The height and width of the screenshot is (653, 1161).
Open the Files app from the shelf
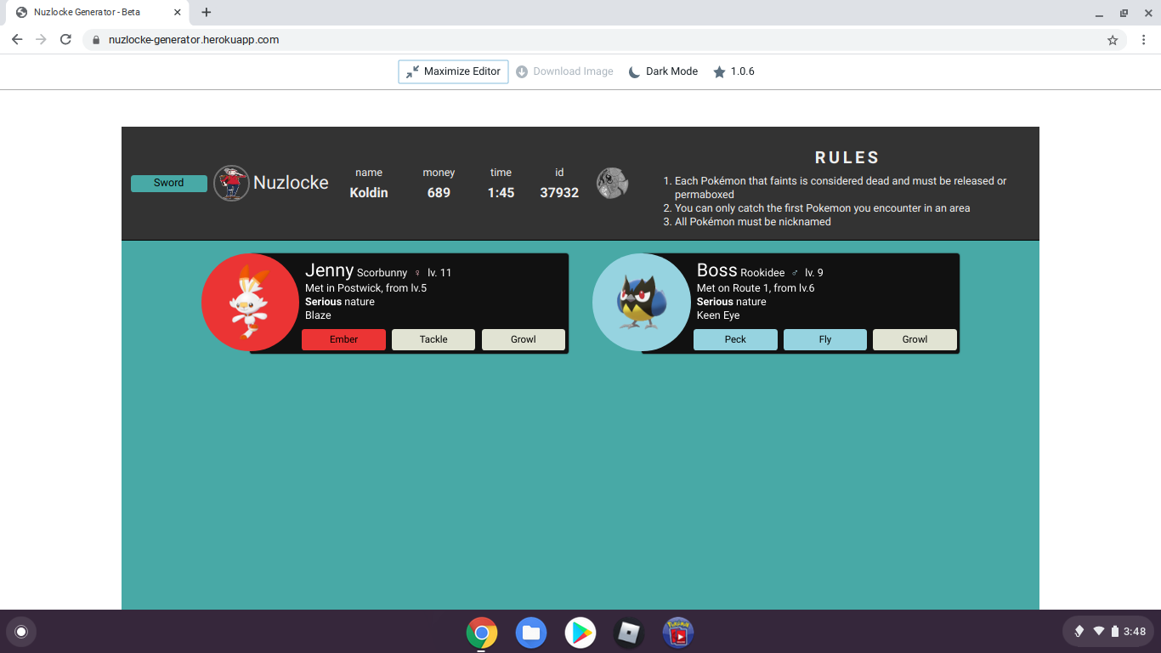tap(531, 633)
